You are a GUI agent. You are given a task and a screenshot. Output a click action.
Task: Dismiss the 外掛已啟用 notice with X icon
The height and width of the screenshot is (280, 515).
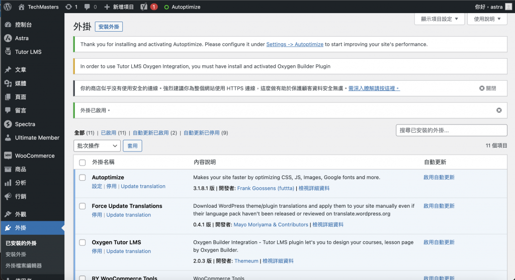[499, 110]
